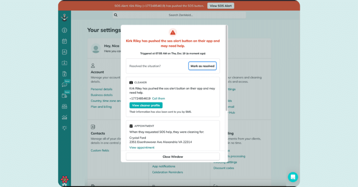Click the Contacts section title

pyautogui.click(x=98, y=134)
